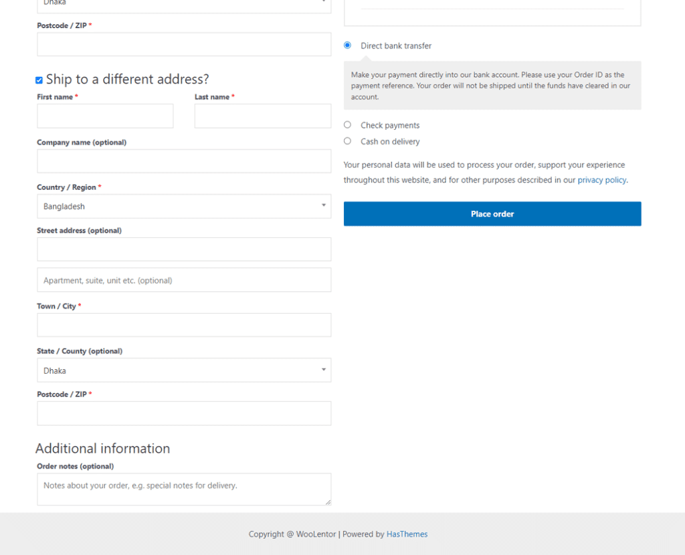Screen dimensions: 685x555
Task: Focus the Company name input
Action: (184, 161)
